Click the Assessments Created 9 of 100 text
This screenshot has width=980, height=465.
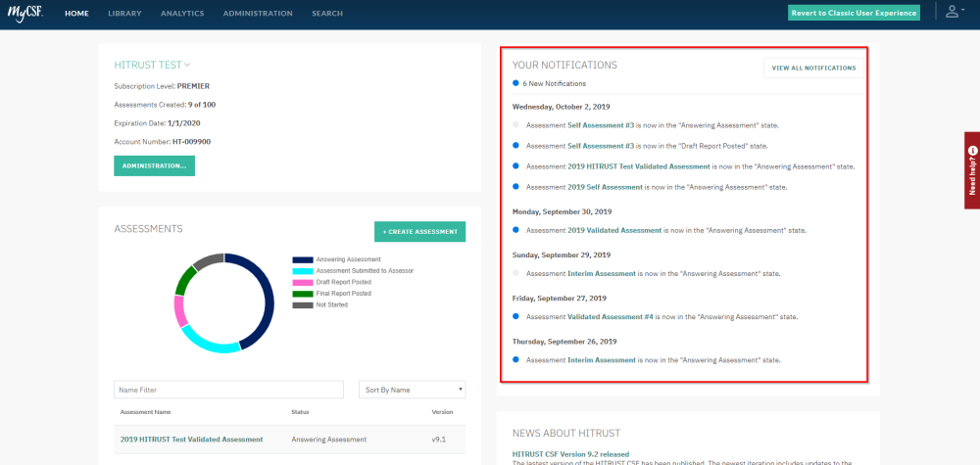point(165,105)
